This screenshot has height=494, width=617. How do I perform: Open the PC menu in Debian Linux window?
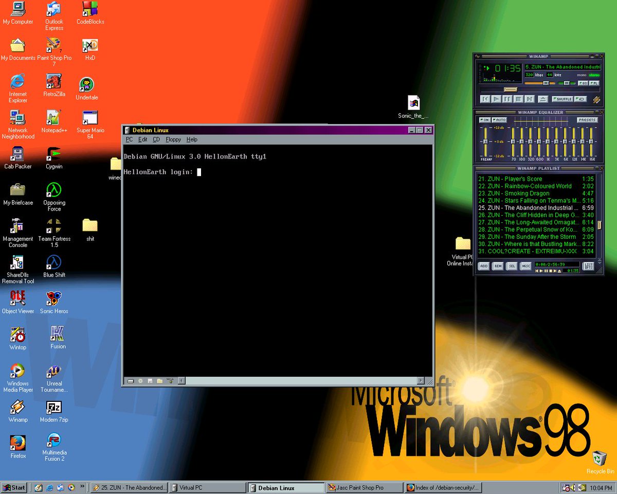coord(129,139)
